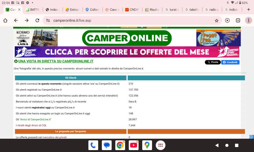The height and width of the screenshot is (152, 254).
Task: Select today's logins value 148
Action: pos(131,113)
